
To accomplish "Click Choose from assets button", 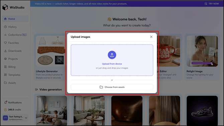I will pos(112,87).
